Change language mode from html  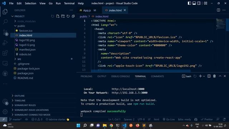click(156, 119)
